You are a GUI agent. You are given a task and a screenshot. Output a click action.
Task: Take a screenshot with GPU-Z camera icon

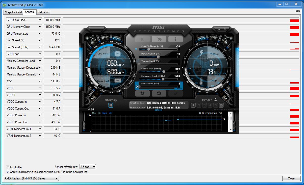pyautogui.click(x=298, y=11)
